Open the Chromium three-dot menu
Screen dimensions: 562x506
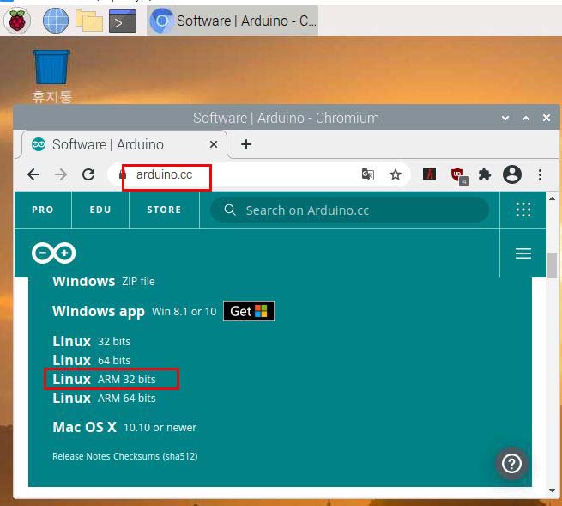[x=540, y=174]
